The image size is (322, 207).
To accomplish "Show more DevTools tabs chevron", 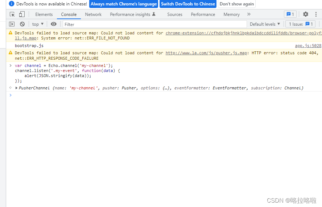I will click(249, 14).
